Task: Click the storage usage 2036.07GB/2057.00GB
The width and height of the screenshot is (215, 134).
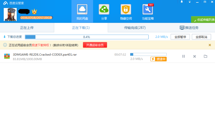Action: click(36, 18)
